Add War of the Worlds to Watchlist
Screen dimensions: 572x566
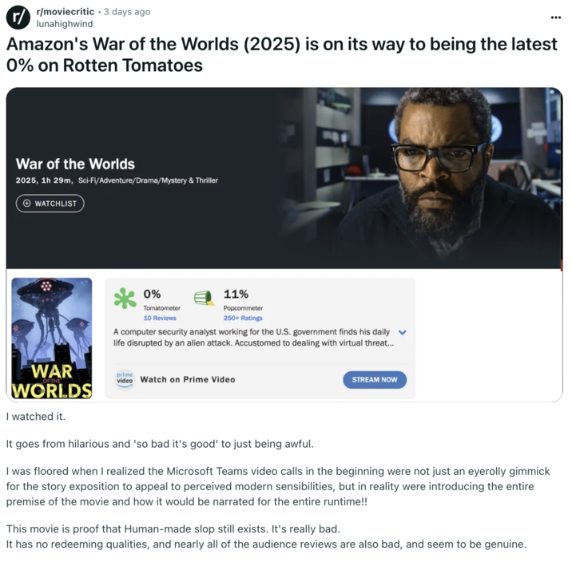[x=50, y=204]
